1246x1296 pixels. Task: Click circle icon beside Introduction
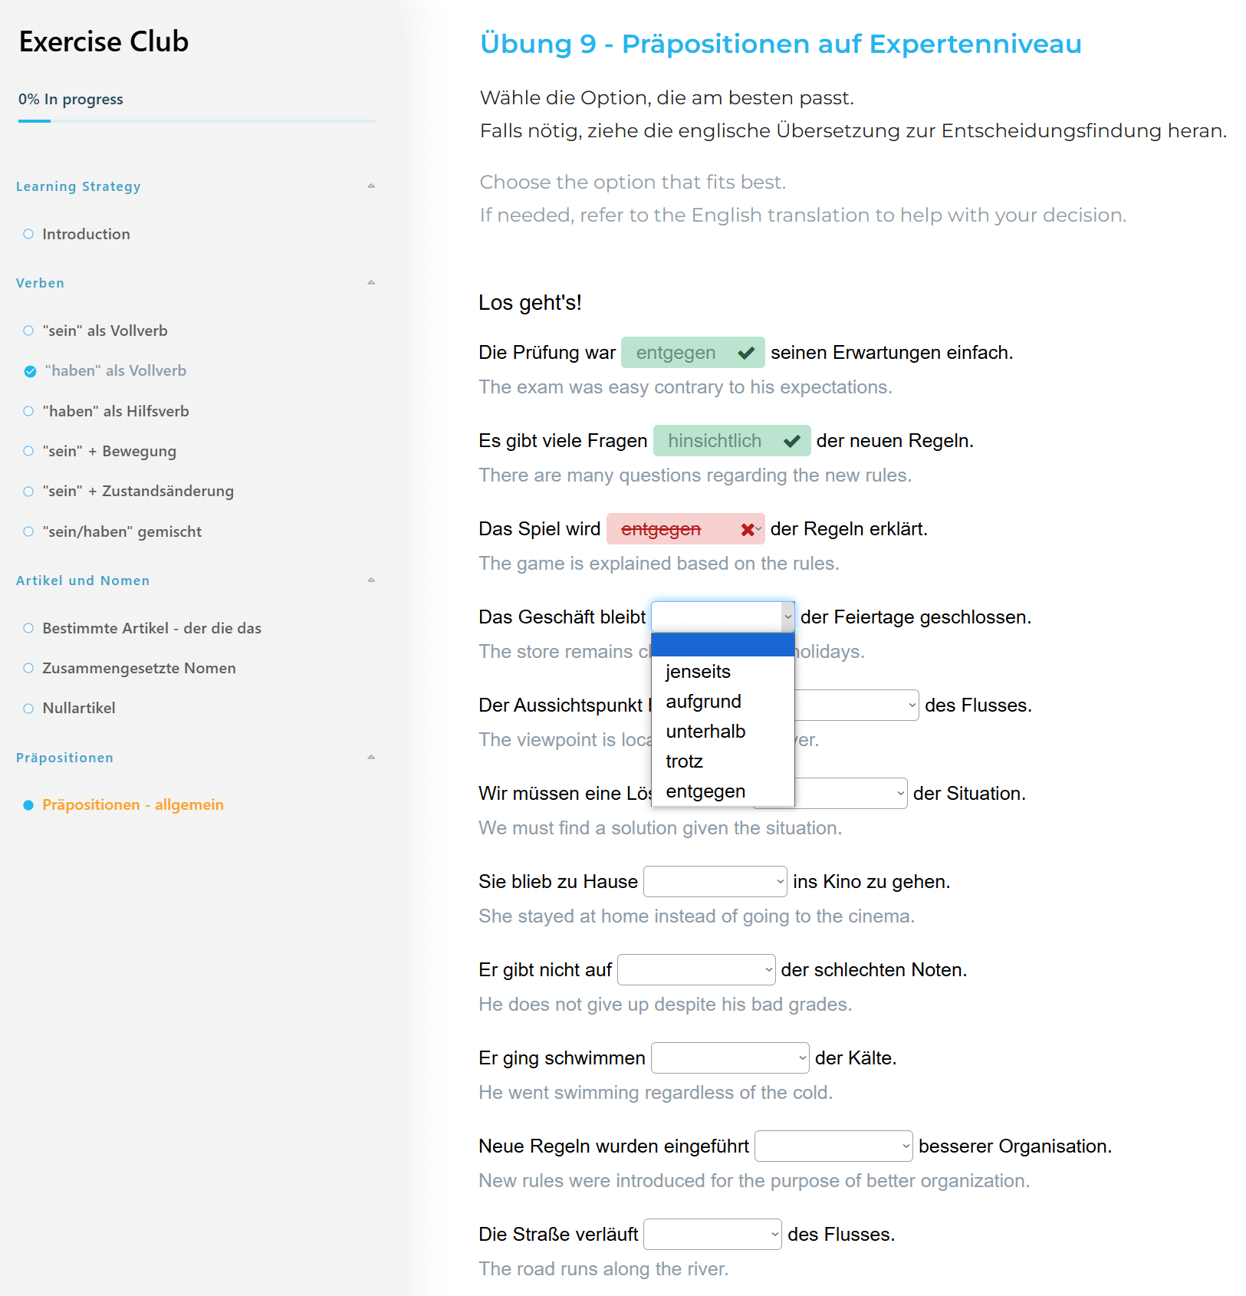[28, 234]
